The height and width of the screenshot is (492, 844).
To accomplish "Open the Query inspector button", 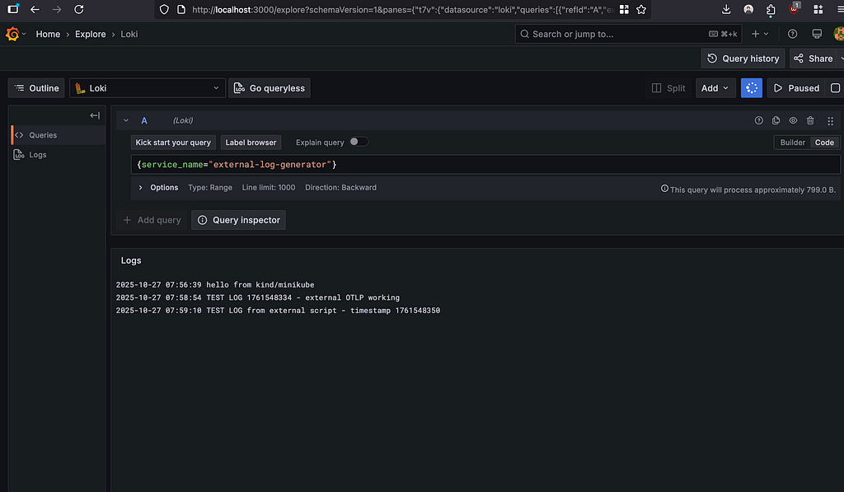I will pos(238,220).
